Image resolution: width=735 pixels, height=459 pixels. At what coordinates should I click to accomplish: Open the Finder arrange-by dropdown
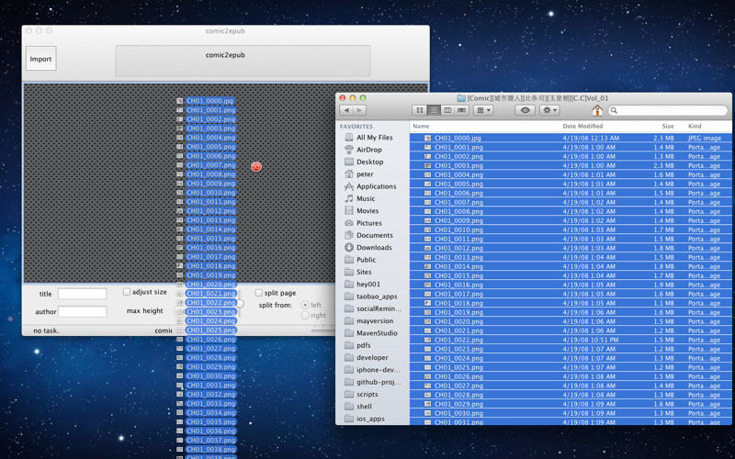pos(483,110)
